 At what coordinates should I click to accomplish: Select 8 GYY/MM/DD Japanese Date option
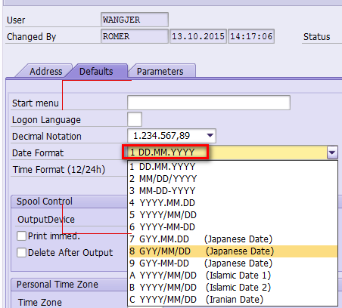click(x=233, y=251)
